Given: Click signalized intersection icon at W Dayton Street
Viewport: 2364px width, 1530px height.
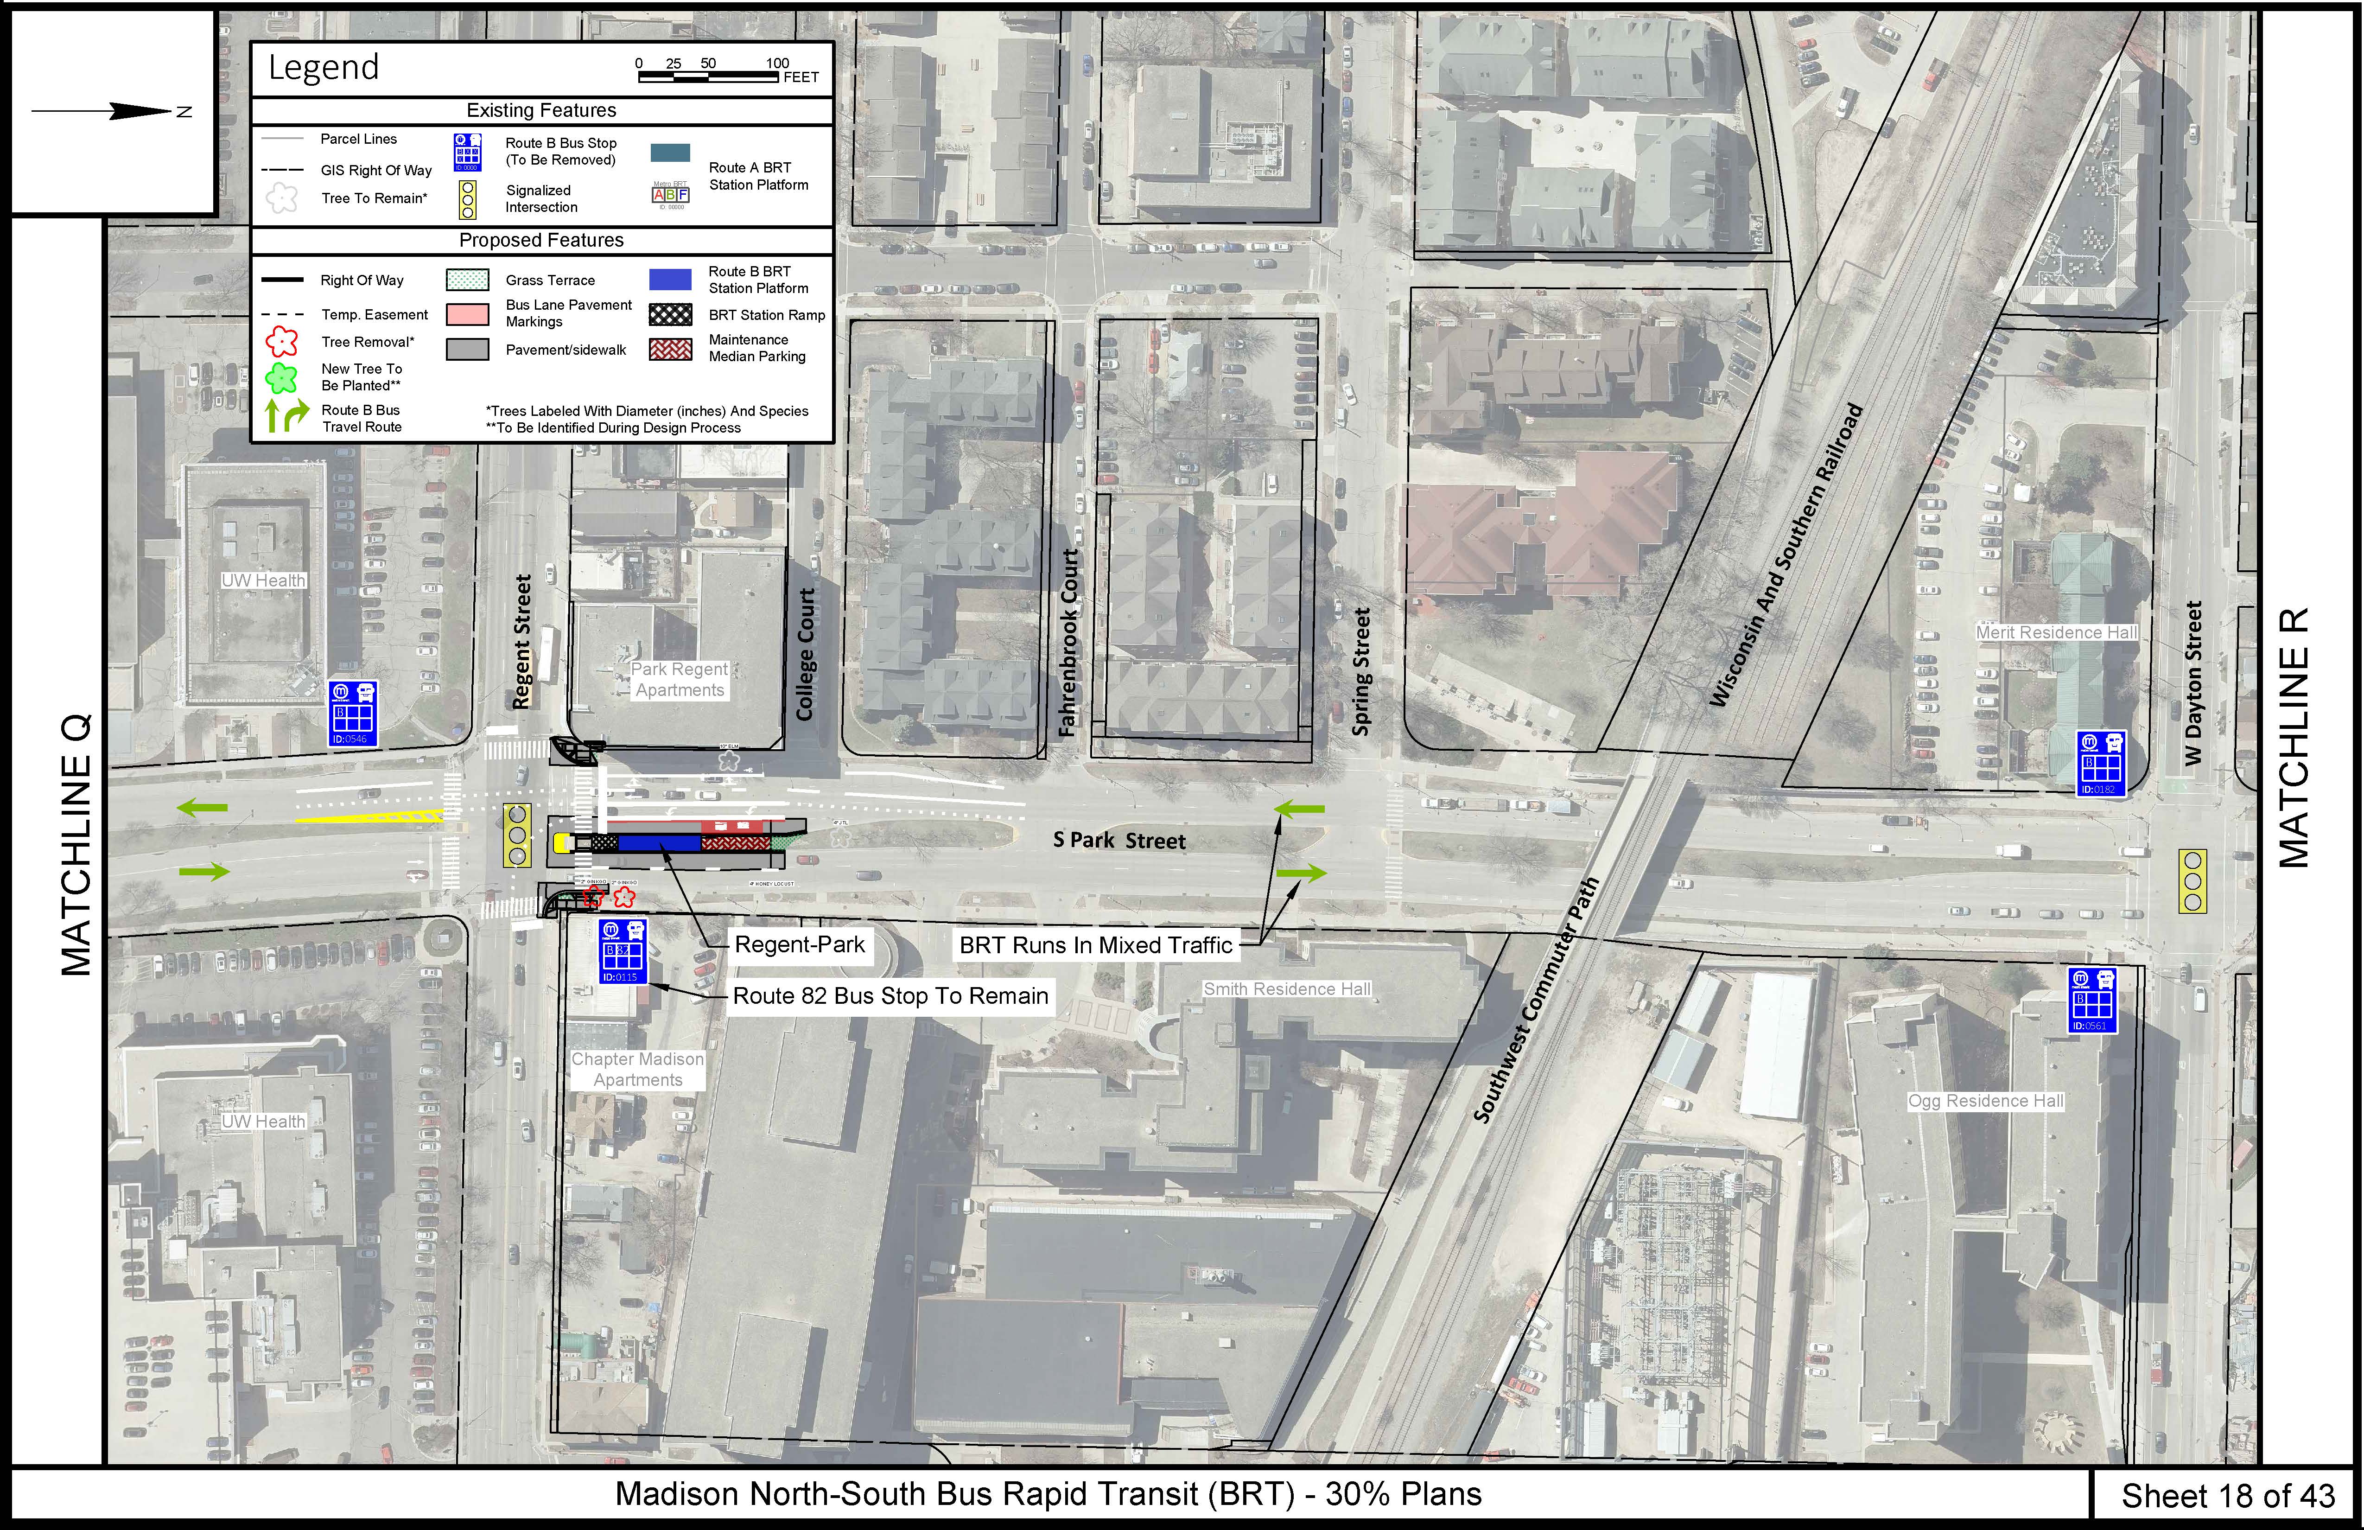Looking at the screenshot, I should pos(2192,881).
